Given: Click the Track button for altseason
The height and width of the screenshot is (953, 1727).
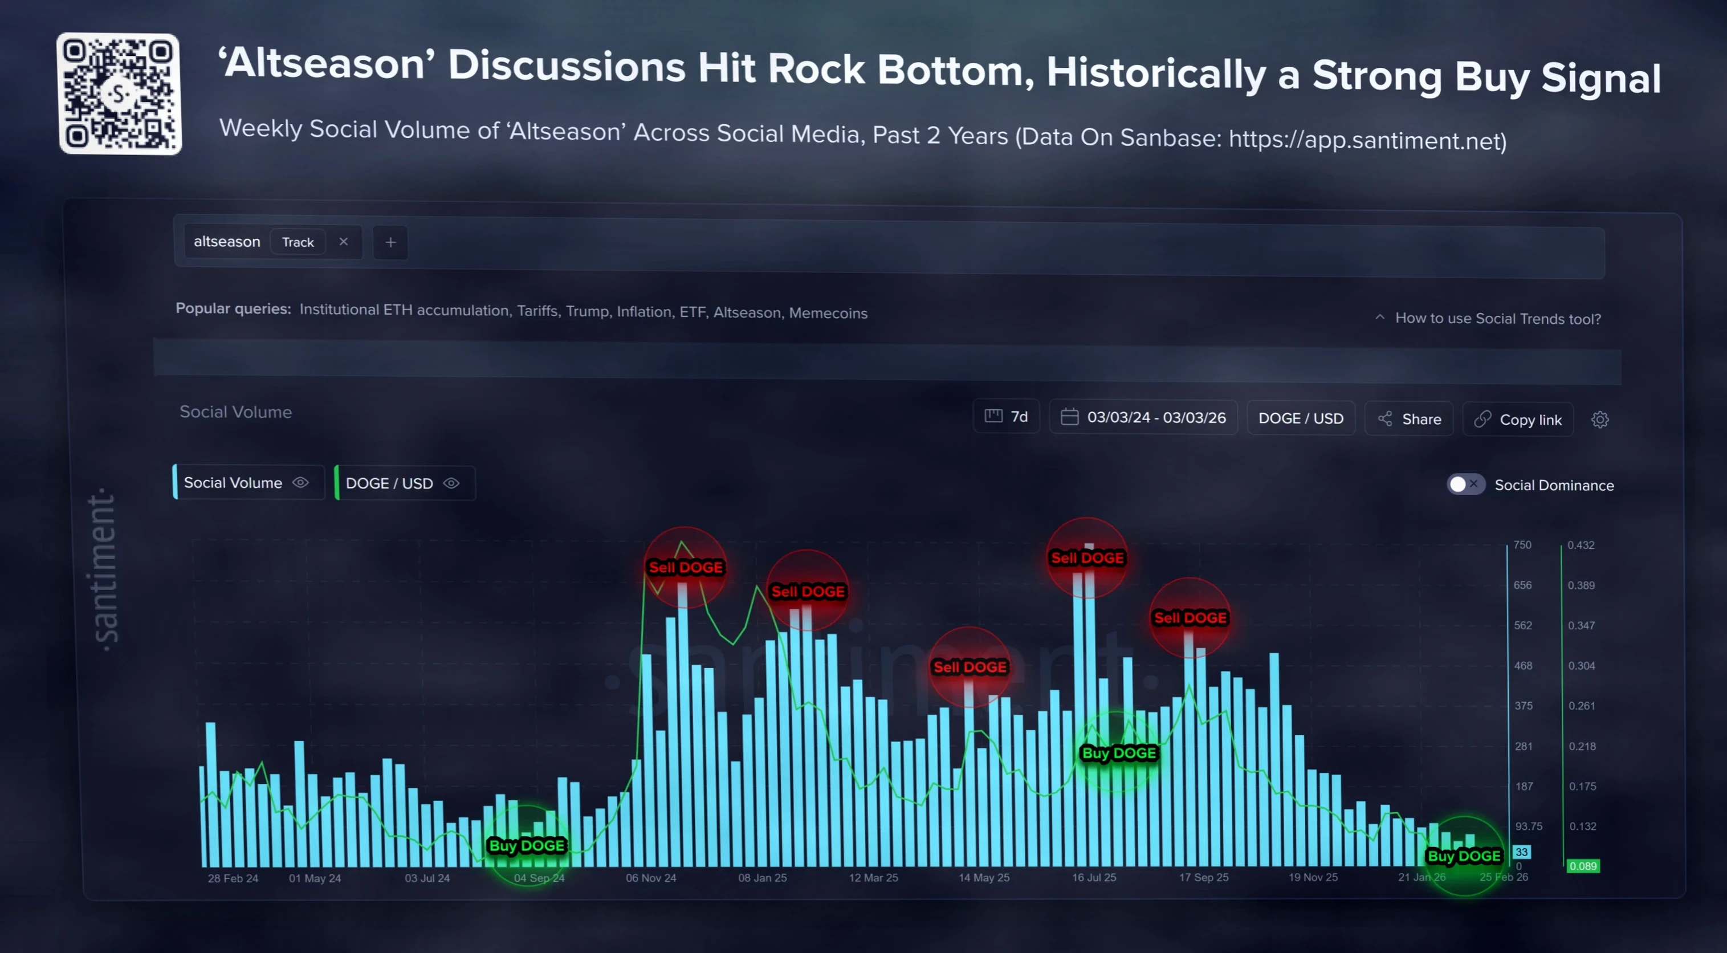Looking at the screenshot, I should pos(298,242).
